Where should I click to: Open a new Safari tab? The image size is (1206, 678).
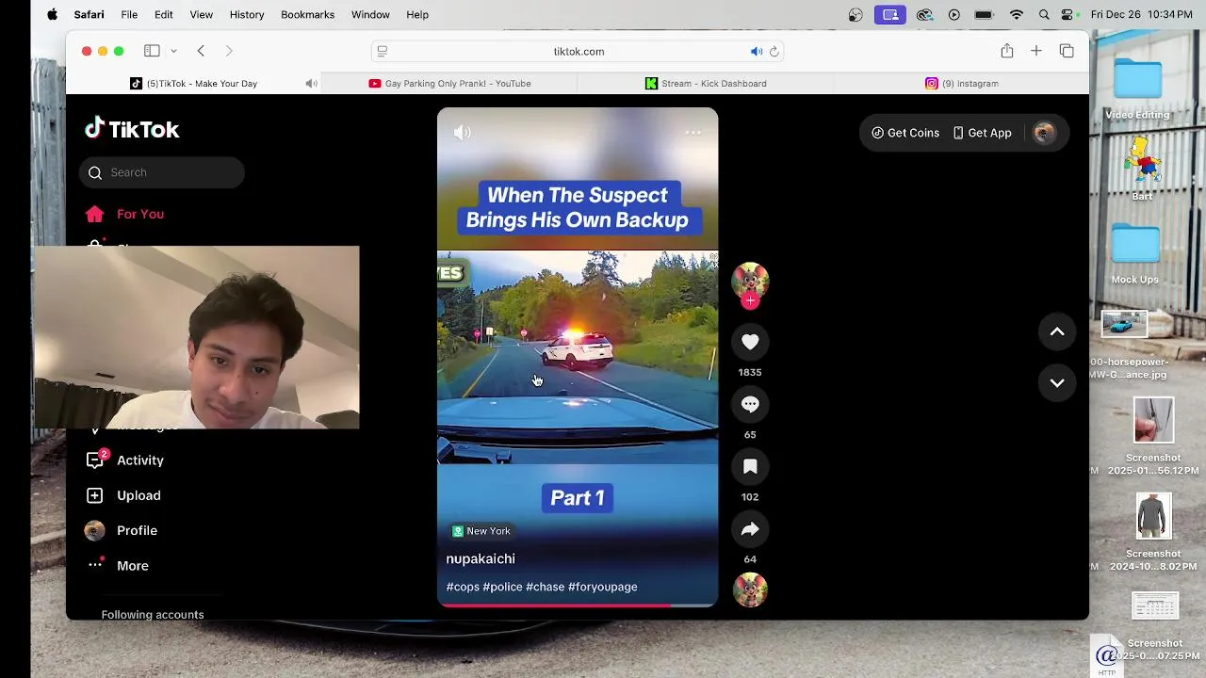(1036, 51)
